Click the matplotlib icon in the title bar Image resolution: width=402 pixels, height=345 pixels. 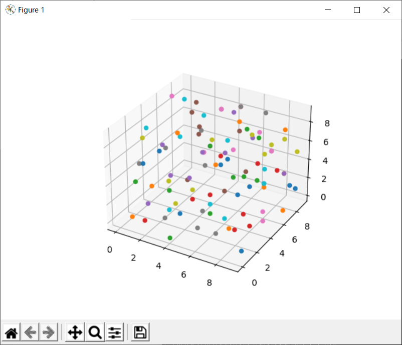coord(10,9)
